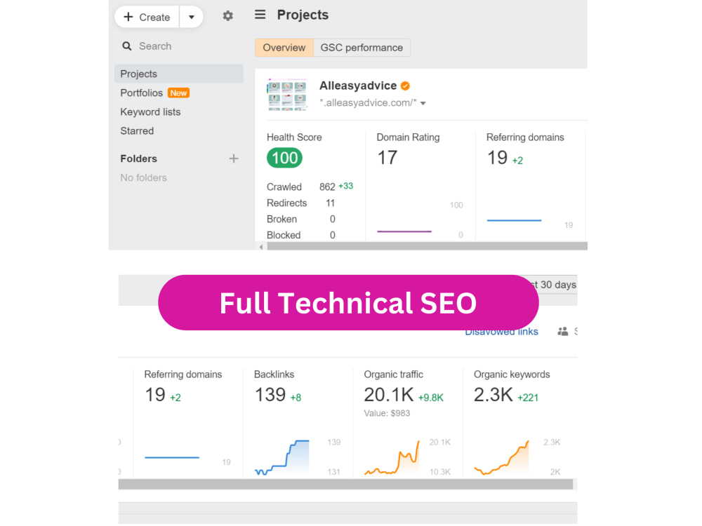Viewport: 702px width, 526px height.
Task: Click the Full Technical SEO banner
Action: click(x=348, y=303)
